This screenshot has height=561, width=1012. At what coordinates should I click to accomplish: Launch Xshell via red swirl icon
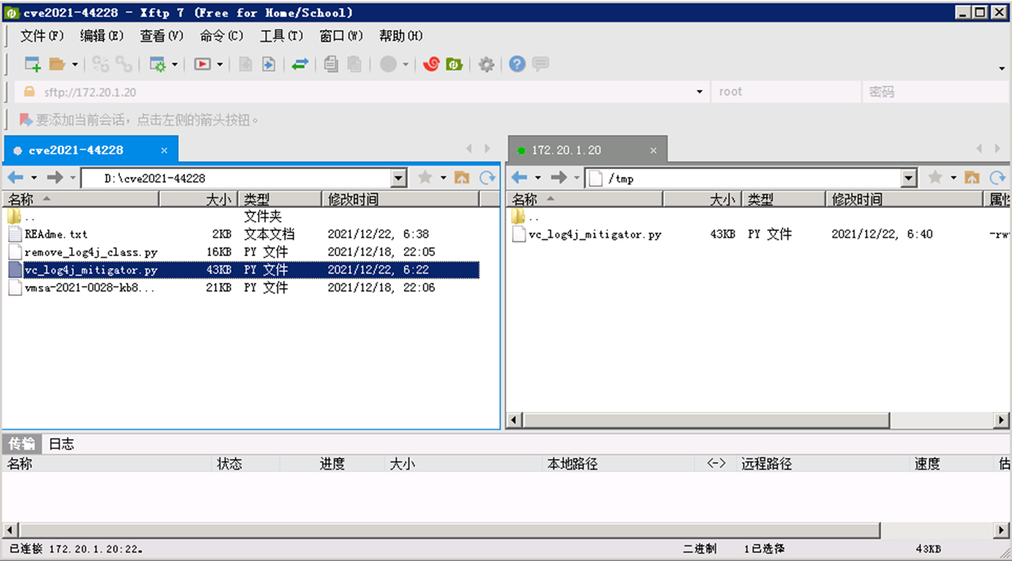[431, 64]
